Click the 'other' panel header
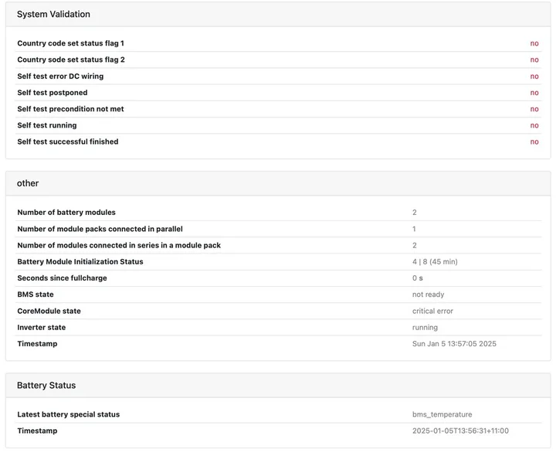This screenshot has width=556, height=453. click(x=28, y=183)
